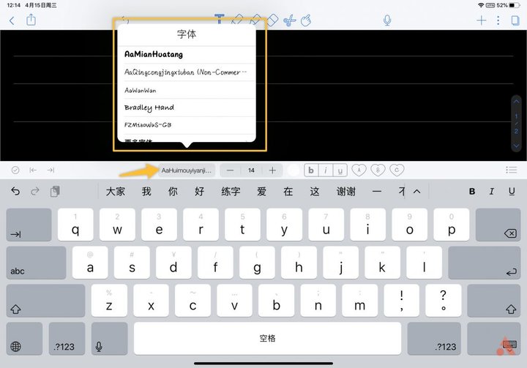The image size is (527, 368).
Task: Expand the candidate word list chevron
Action: [x=416, y=192]
